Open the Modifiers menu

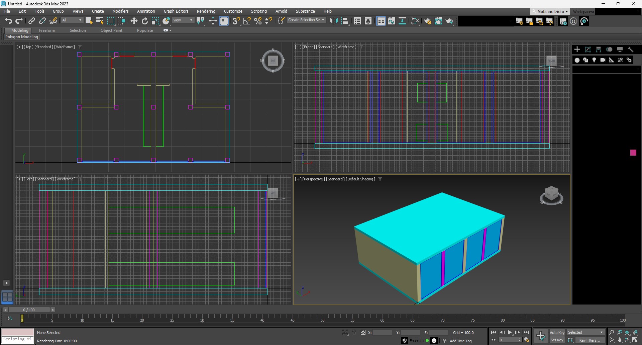(x=120, y=11)
